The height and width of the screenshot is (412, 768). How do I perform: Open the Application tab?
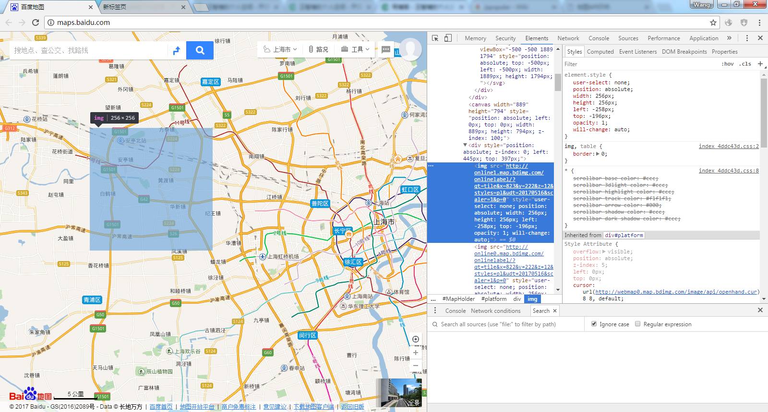click(704, 38)
